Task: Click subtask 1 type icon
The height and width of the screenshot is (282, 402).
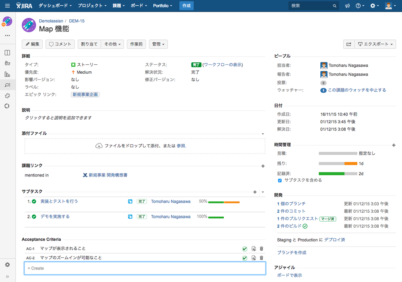Action: point(130,201)
